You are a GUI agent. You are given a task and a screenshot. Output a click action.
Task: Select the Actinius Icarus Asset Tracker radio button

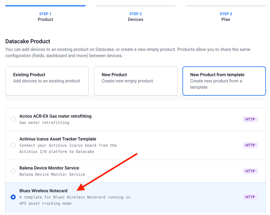pyautogui.click(x=13, y=145)
